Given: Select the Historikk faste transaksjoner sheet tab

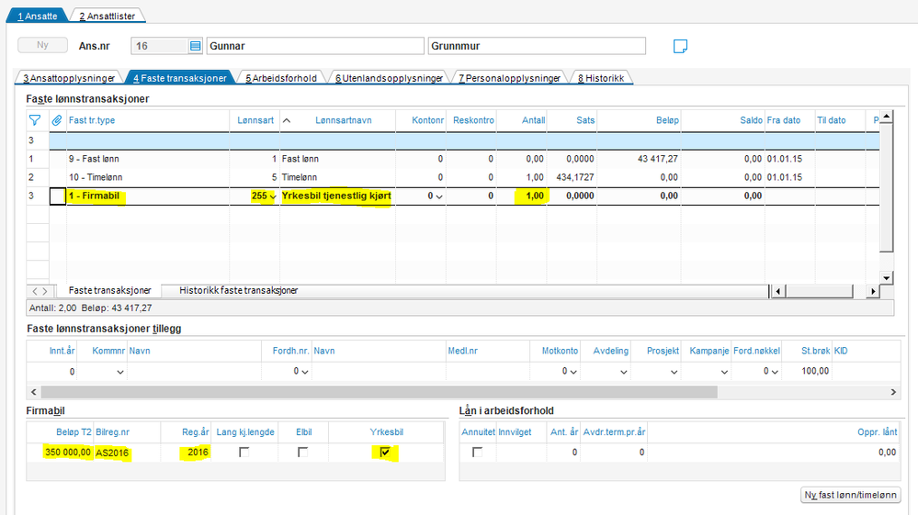Looking at the screenshot, I should click(x=238, y=290).
